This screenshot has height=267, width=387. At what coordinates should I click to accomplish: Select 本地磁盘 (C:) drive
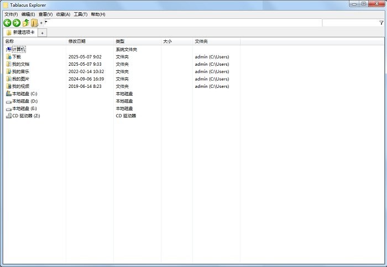pyautogui.click(x=24, y=94)
